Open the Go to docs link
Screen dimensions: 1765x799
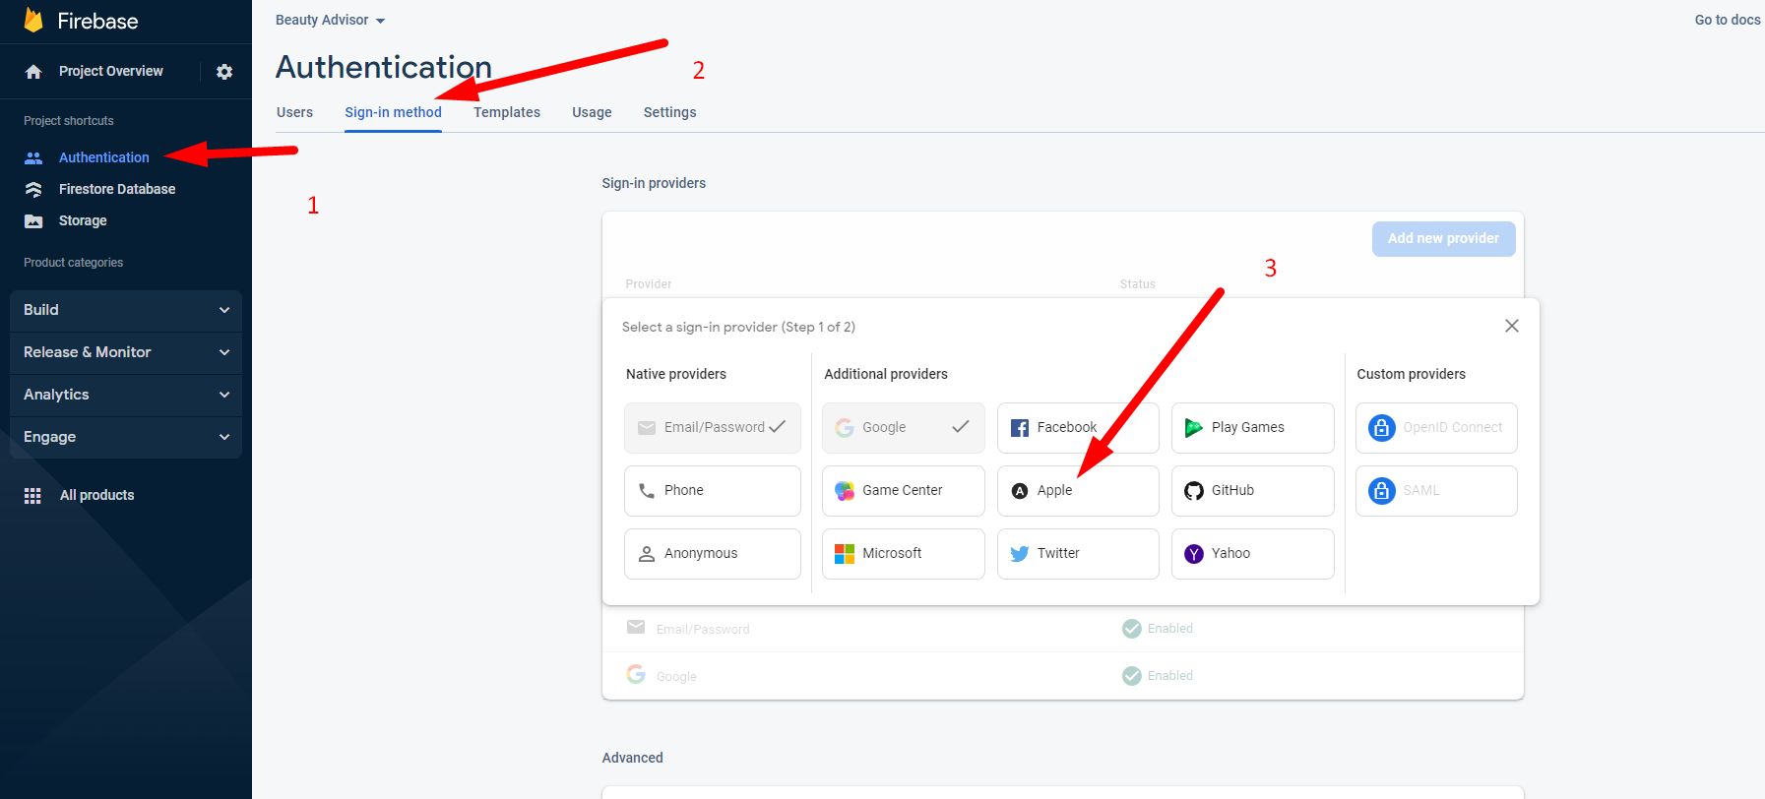pos(1727,20)
